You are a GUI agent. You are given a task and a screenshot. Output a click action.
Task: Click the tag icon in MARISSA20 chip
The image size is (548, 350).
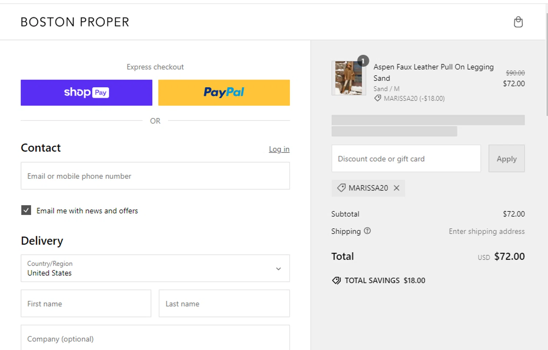click(341, 188)
